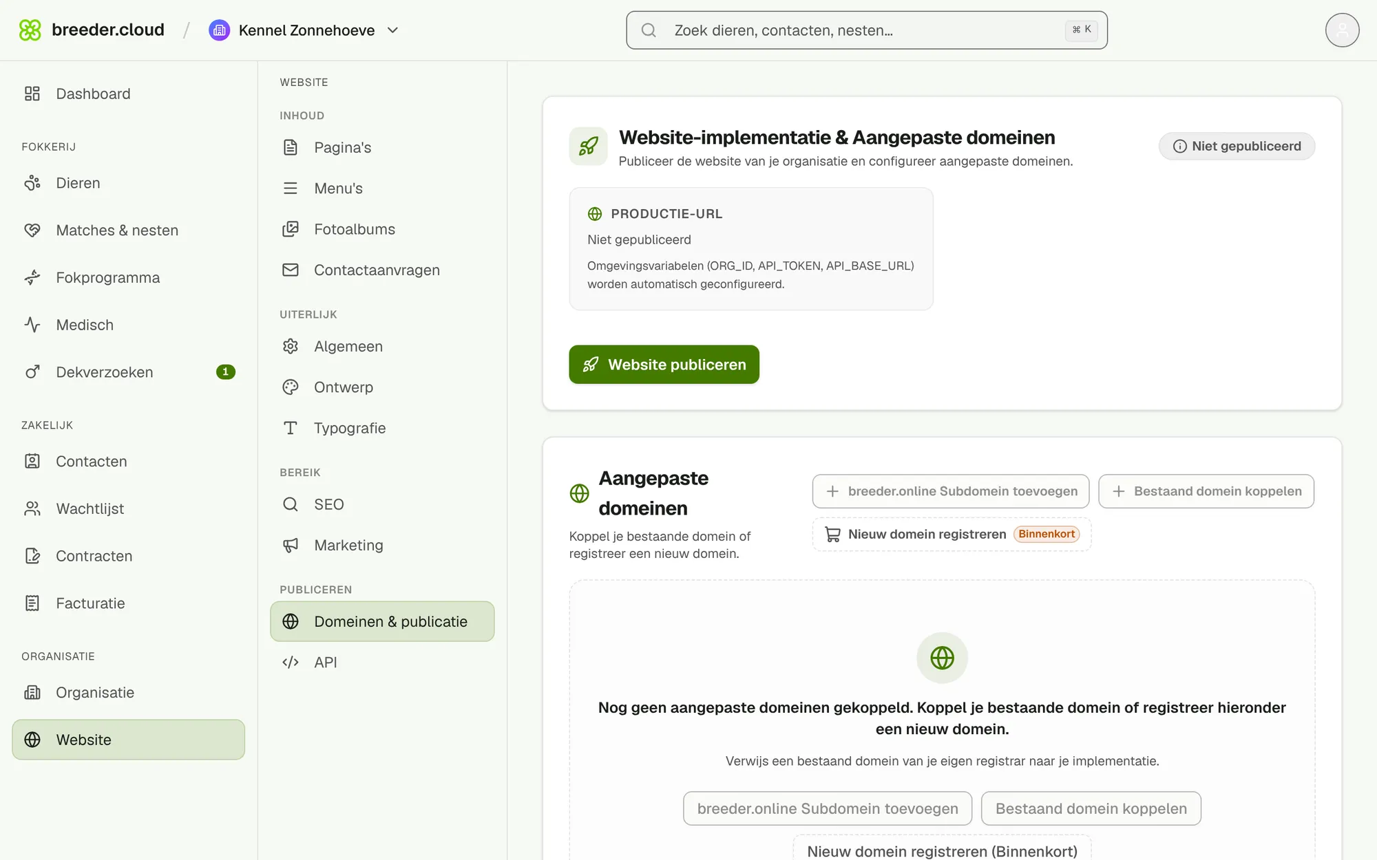
Task: Click the Ontwerp palette icon
Action: point(291,387)
